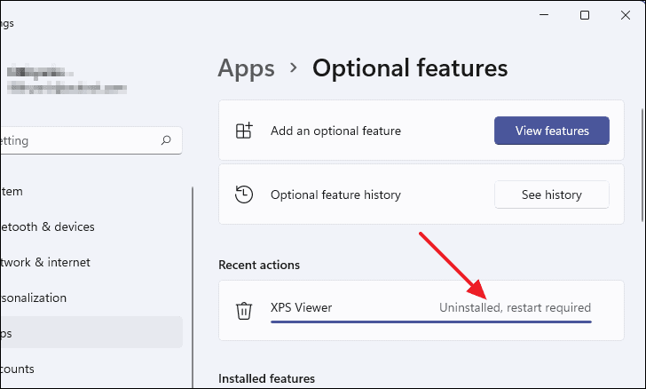Select the highlighted Apps sidebar item
The height and width of the screenshot is (389, 646).
coord(91,332)
